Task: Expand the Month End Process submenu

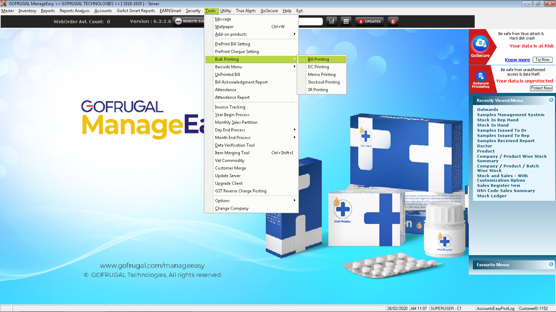Action: point(252,138)
